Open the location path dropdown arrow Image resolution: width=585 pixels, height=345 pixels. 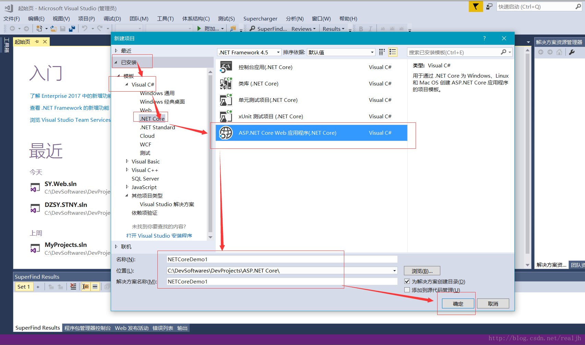pos(394,270)
